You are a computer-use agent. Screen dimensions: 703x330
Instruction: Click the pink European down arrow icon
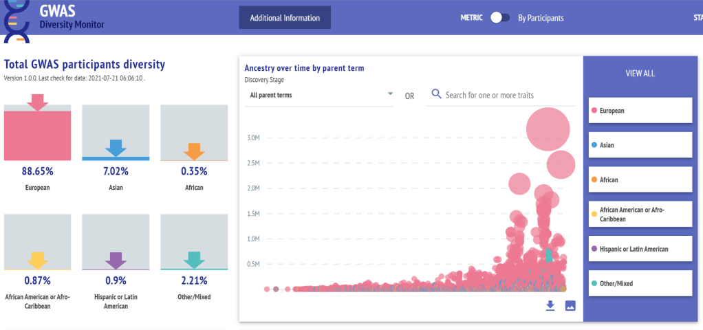coord(38,102)
